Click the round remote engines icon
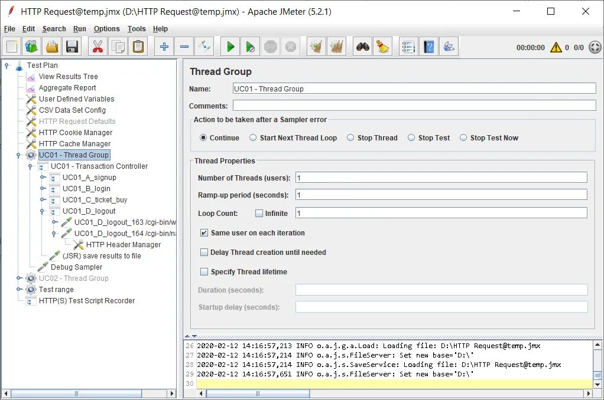Image resolution: width=604 pixels, height=400 pixels. pos(595,47)
